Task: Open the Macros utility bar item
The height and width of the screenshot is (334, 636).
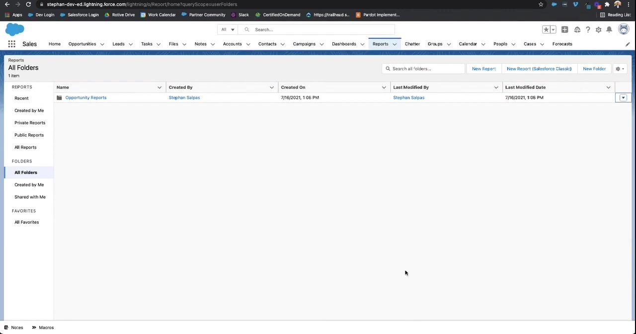Action: click(43, 328)
